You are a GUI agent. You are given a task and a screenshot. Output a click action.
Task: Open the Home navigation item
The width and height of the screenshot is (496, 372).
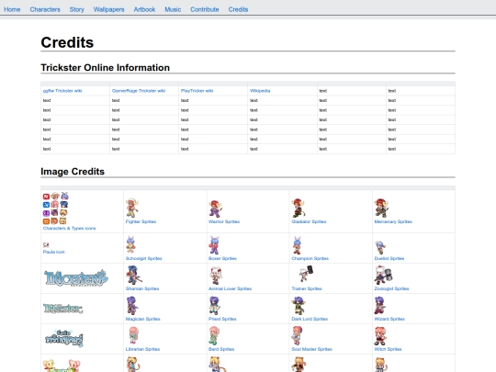tap(12, 9)
